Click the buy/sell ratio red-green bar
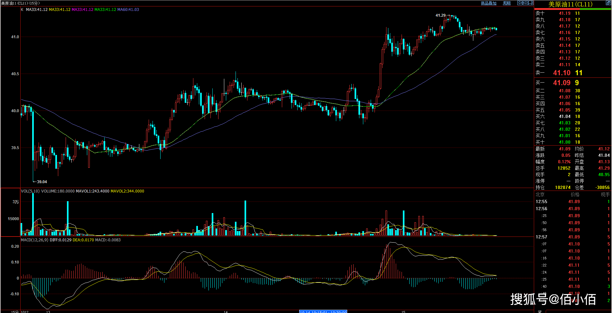The image size is (612, 313). click(573, 9)
